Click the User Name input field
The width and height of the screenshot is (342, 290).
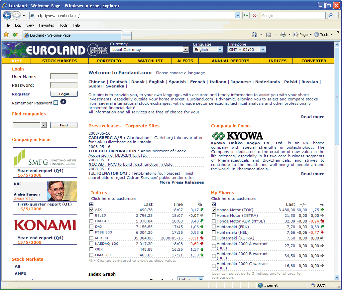point(64,76)
